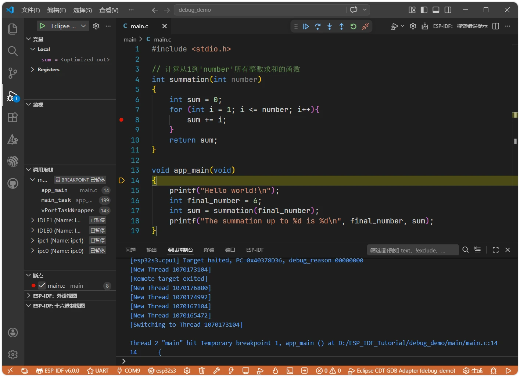Toggle the secondary side bar visibility
Screen dimensions: 520x377
[448, 10]
